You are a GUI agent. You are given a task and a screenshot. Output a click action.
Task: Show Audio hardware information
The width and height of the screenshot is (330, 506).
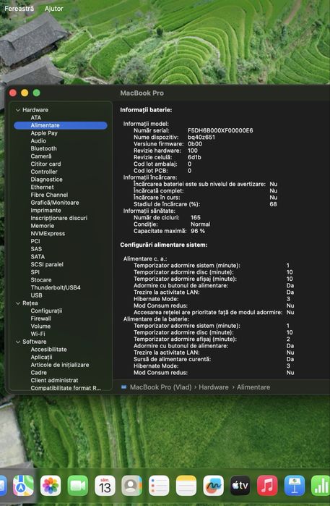click(38, 140)
